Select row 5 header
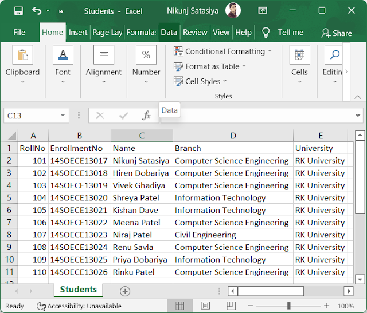The height and width of the screenshot is (313, 367). pyautogui.click(x=9, y=198)
